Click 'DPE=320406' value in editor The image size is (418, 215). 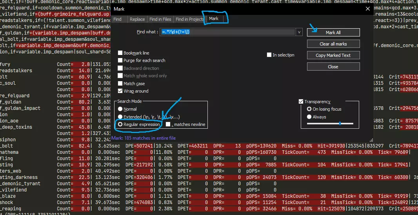[x=139, y=177]
